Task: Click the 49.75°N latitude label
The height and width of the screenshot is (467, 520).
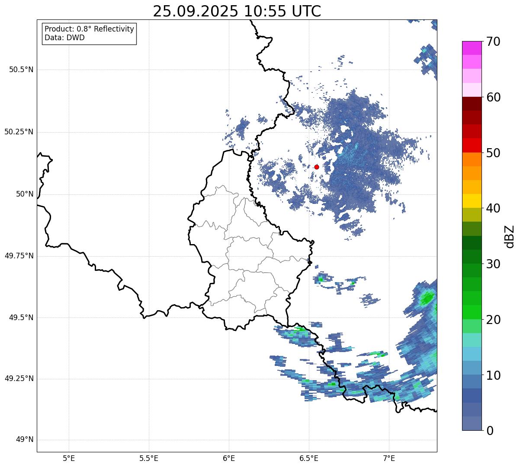Action: pyautogui.click(x=19, y=256)
